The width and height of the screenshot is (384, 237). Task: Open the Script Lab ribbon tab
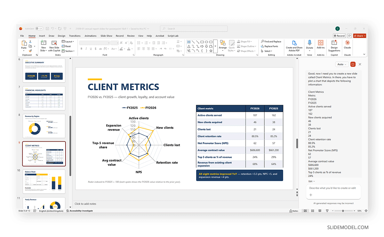point(173,36)
